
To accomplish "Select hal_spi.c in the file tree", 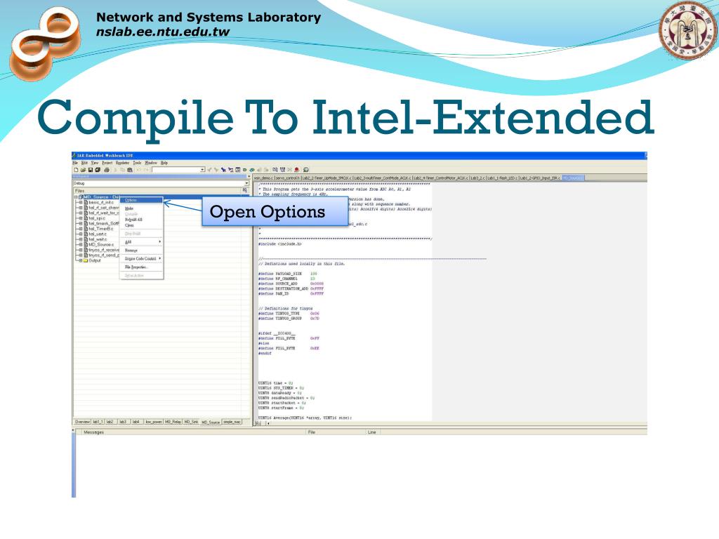I will [97, 218].
